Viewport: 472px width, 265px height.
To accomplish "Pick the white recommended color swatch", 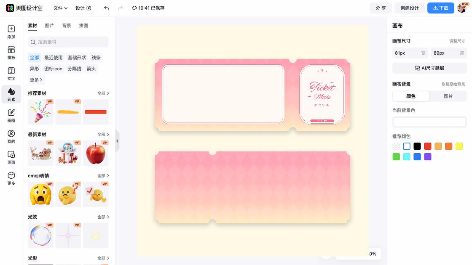I will pos(407,146).
